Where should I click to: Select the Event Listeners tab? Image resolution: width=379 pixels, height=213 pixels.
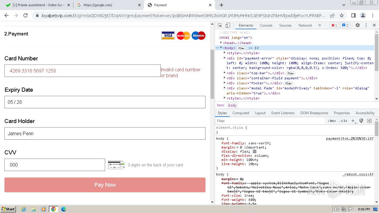coord(283,113)
